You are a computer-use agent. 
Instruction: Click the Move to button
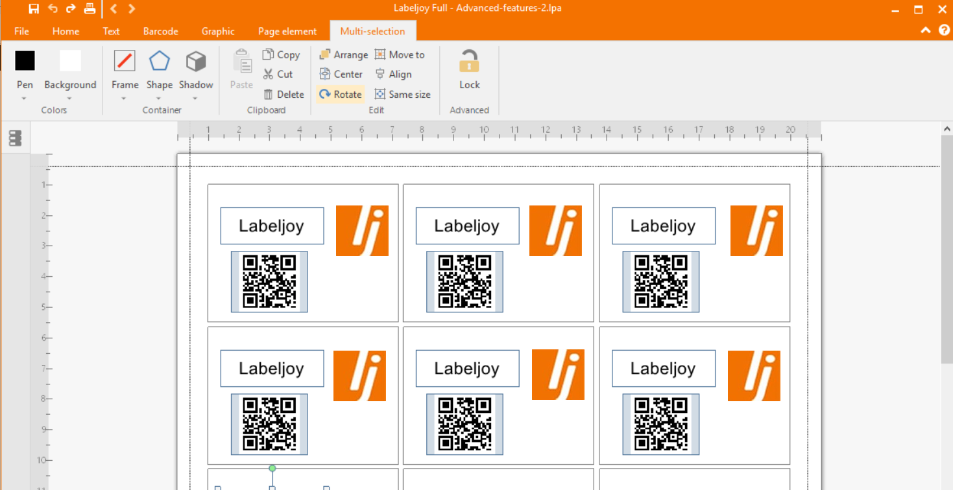(400, 54)
